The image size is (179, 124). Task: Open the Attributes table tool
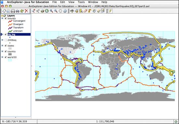click(99, 11)
